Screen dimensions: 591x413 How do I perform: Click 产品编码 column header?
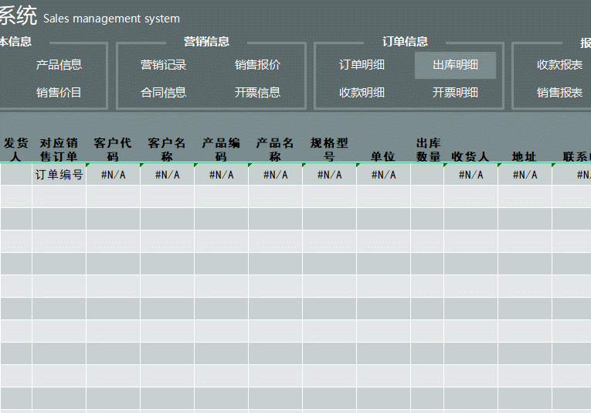click(221, 149)
